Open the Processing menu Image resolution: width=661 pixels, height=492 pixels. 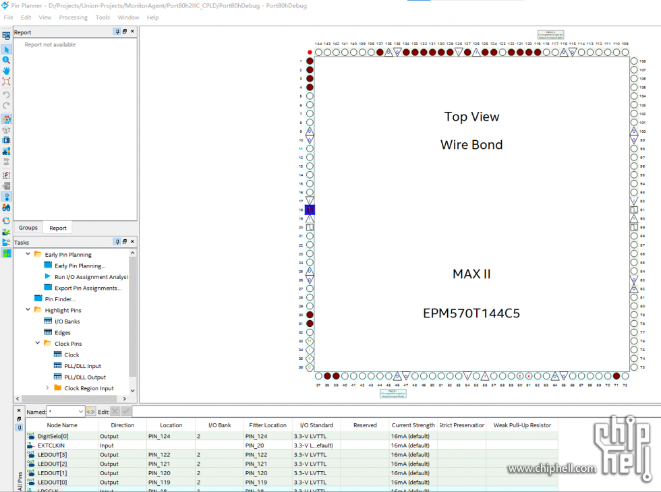point(74,18)
